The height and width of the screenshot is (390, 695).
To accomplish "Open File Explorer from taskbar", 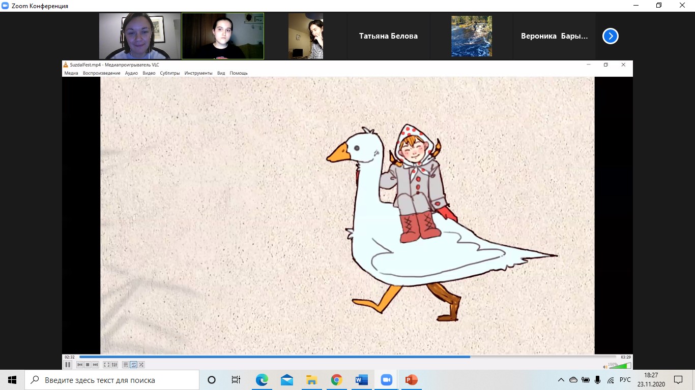I will [x=311, y=380].
